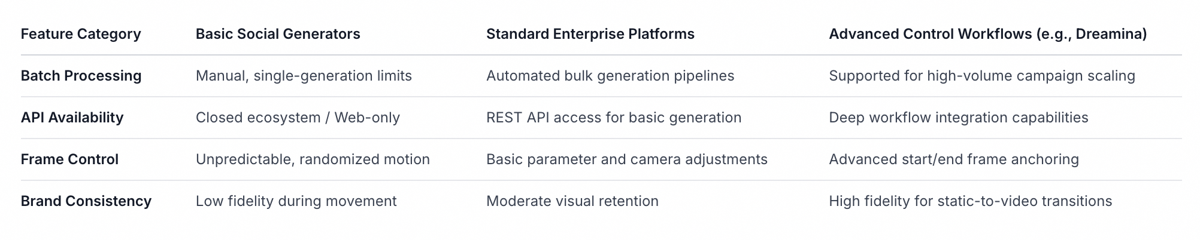This screenshot has height=240, width=1200.
Task: Select 'High fidelity for static-to-video transitions'
Action: [x=971, y=201]
